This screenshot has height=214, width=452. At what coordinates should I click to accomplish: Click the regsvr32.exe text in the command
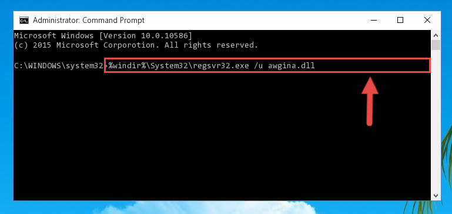(220, 66)
